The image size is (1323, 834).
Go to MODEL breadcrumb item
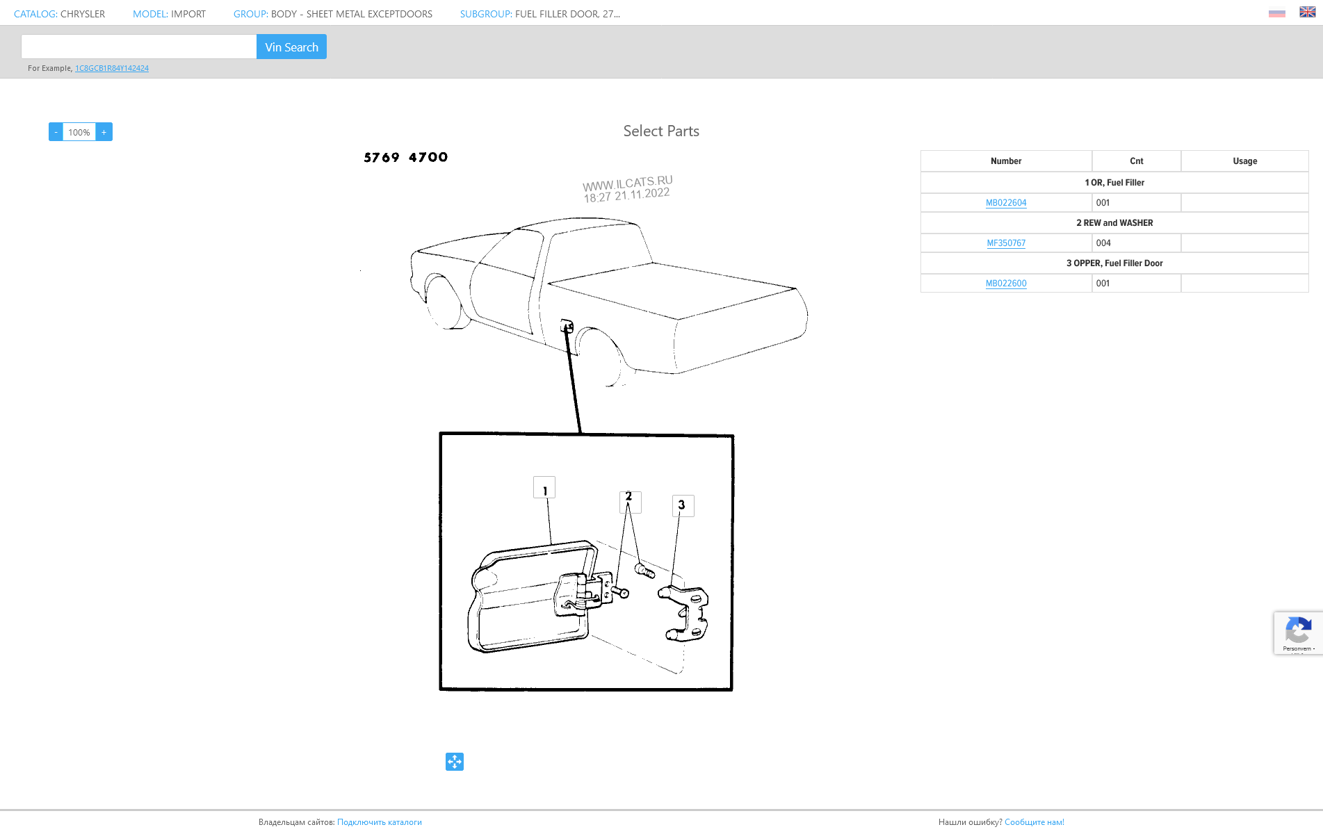pyautogui.click(x=169, y=14)
